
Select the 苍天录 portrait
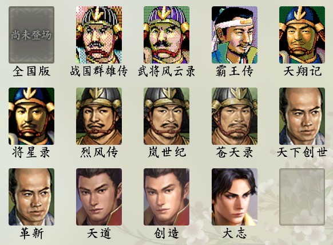pyautogui.click(x=235, y=116)
